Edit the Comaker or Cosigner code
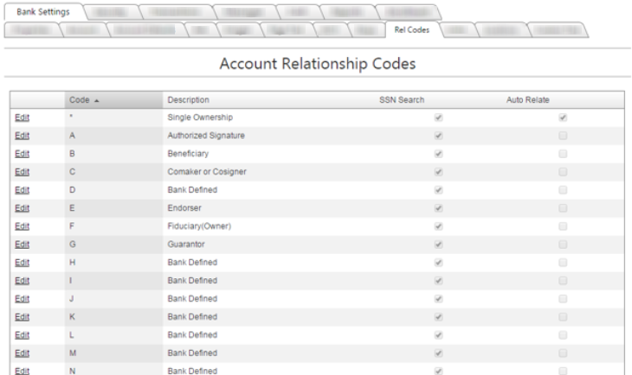This screenshot has height=375, width=632. (22, 172)
